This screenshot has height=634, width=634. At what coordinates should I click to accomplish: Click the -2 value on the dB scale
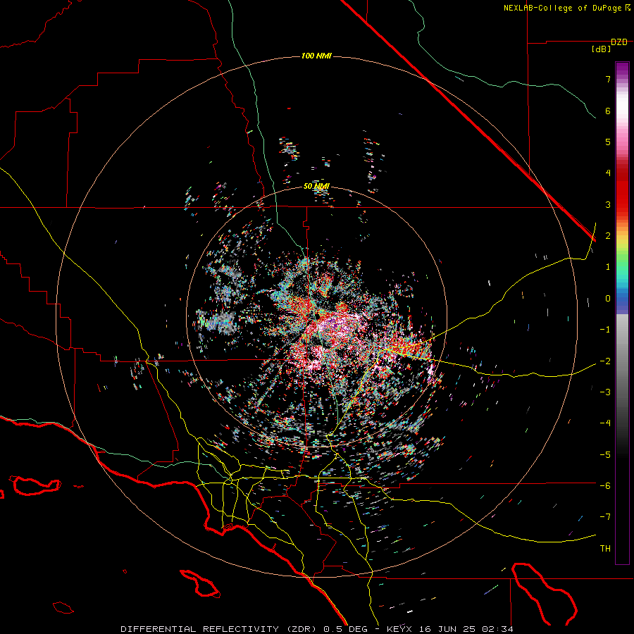click(605, 361)
